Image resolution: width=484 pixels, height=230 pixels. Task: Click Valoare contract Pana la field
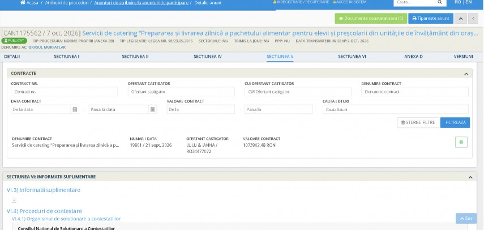click(279, 109)
